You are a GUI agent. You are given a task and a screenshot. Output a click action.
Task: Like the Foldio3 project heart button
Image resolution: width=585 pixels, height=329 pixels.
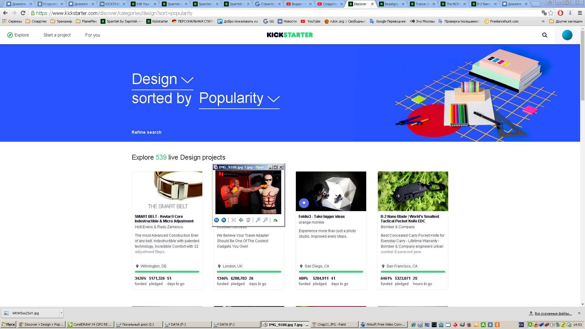[x=304, y=203]
